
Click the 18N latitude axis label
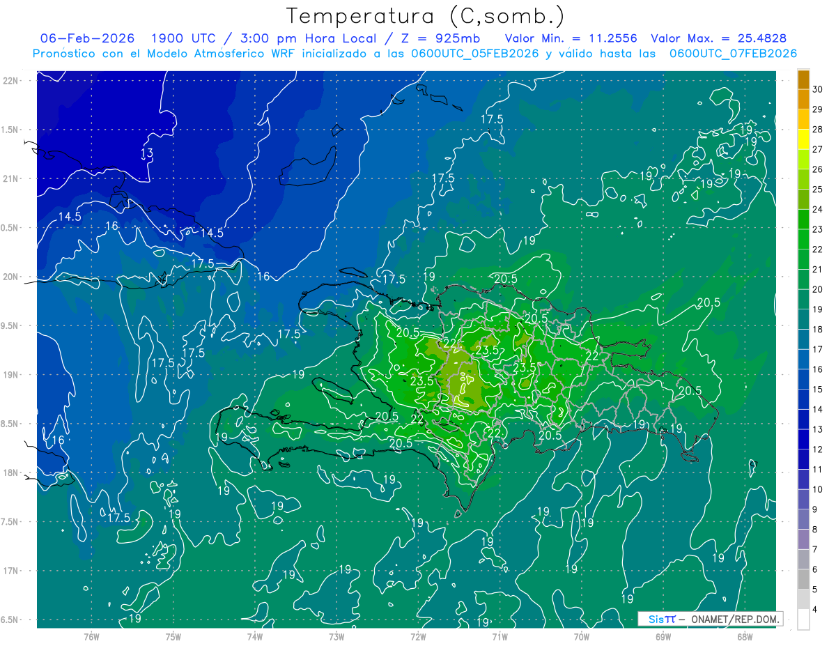click(x=11, y=472)
